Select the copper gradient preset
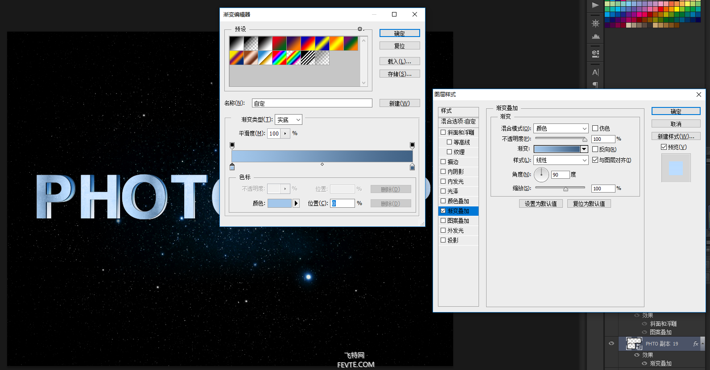Viewport: 710px width, 370px height. pos(251,58)
